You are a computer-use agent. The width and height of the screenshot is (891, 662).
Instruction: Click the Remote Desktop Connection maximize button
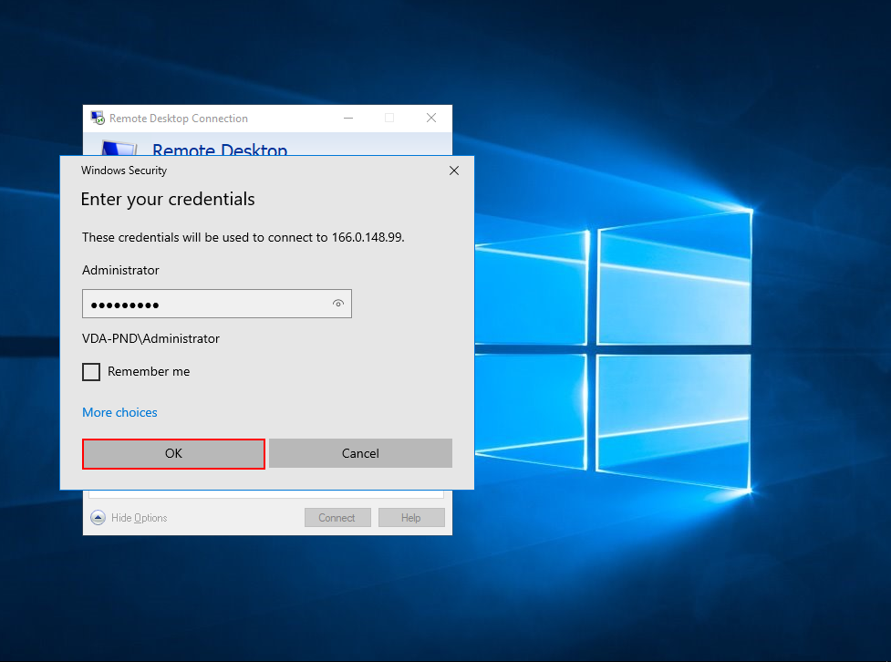(x=389, y=118)
